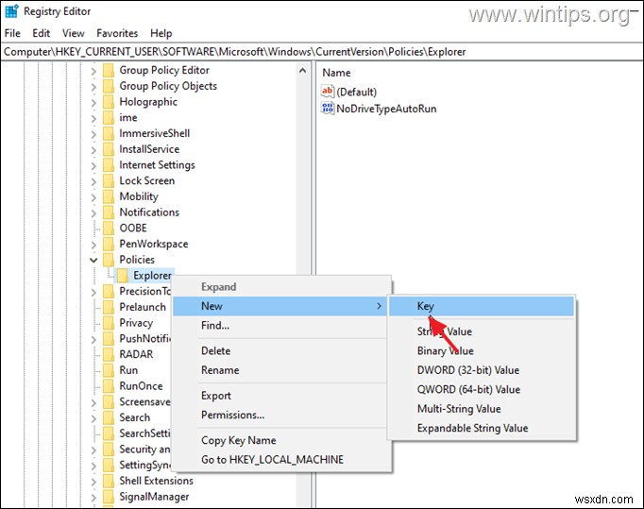Click the Lock Screen folder icon
Viewport: 644px width, 509px height.
coord(109,180)
